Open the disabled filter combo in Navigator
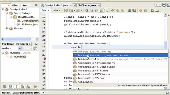Image resolution: width=170 pixels, height=95 pixels. click(28, 49)
